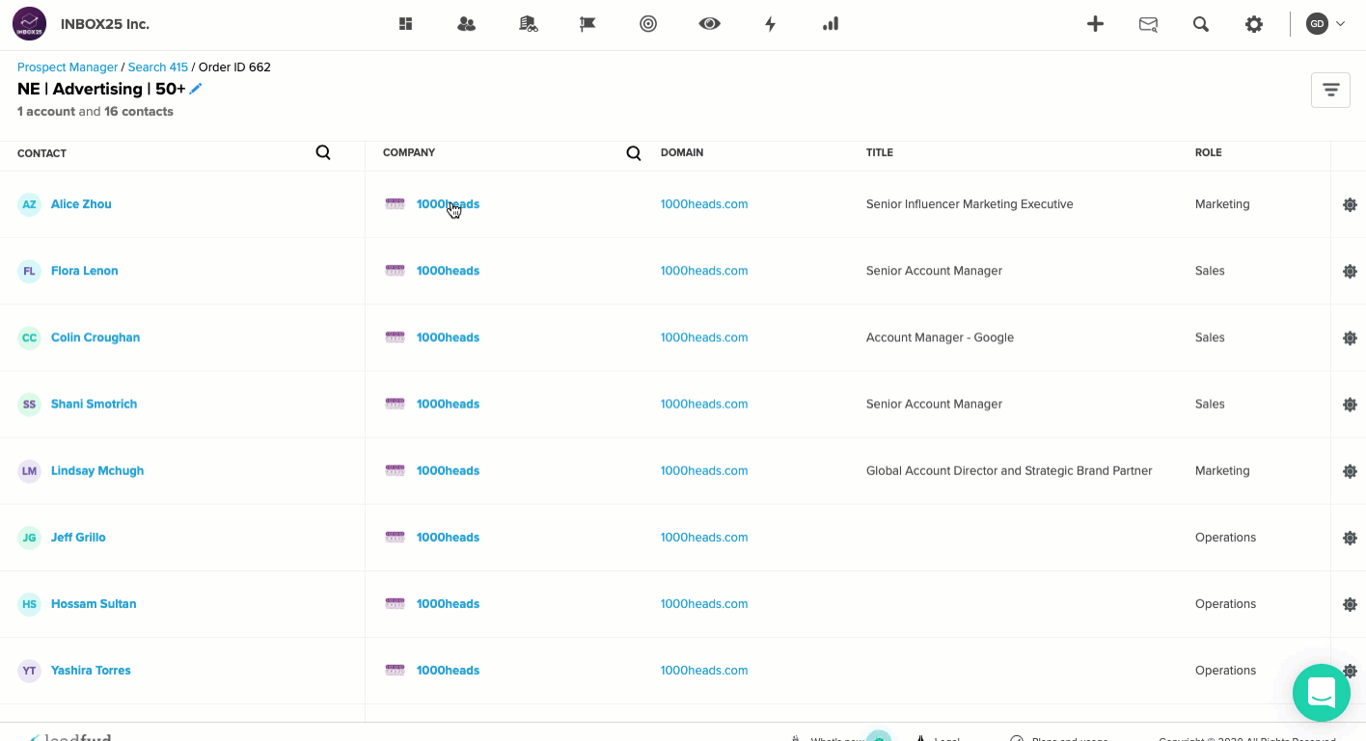Open the campaigns flag icon
Image resolution: width=1366 pixels, height=741 pixels.
(x=587, y=24)
